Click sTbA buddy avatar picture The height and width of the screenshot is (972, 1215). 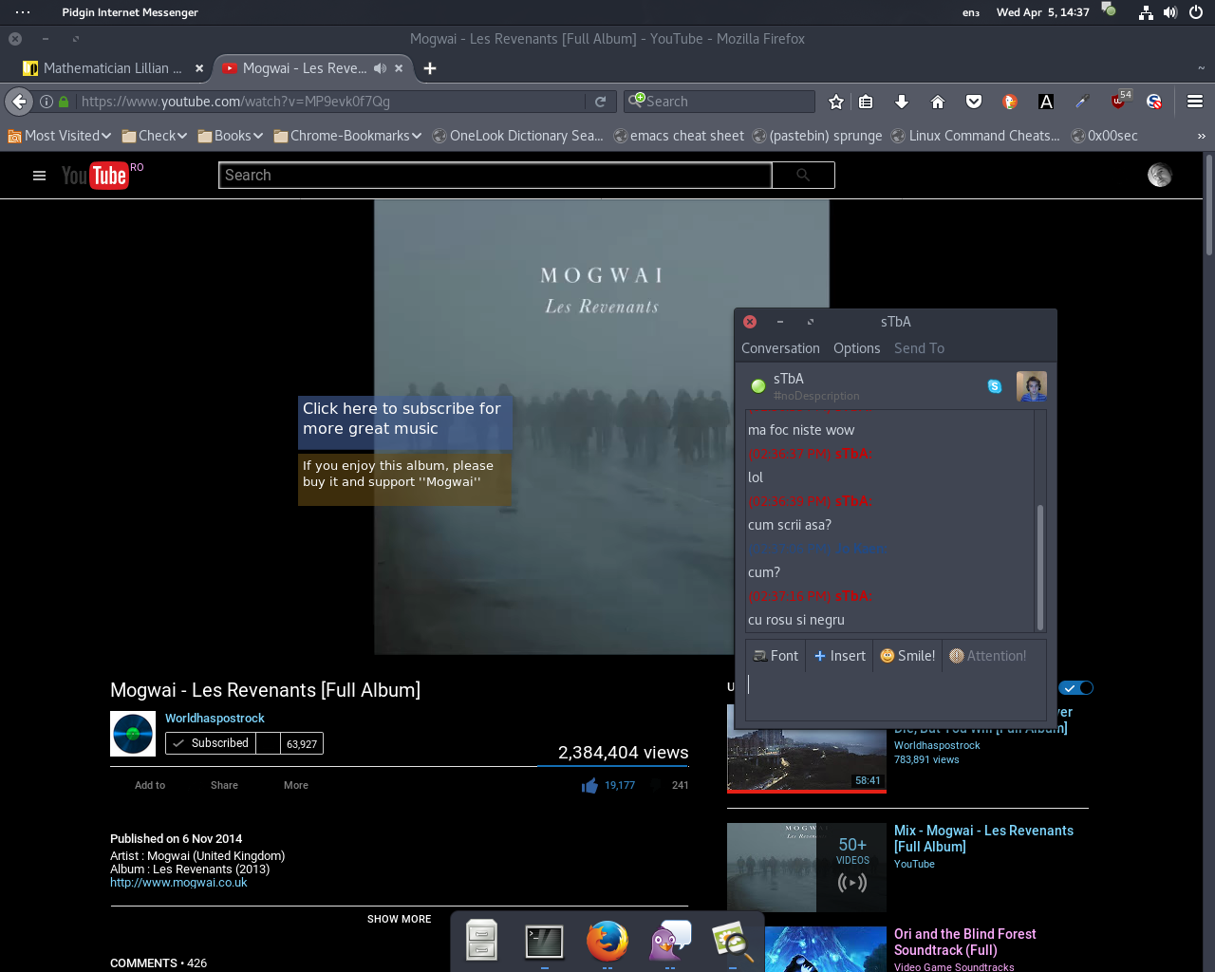click(x=1032, y=386)
